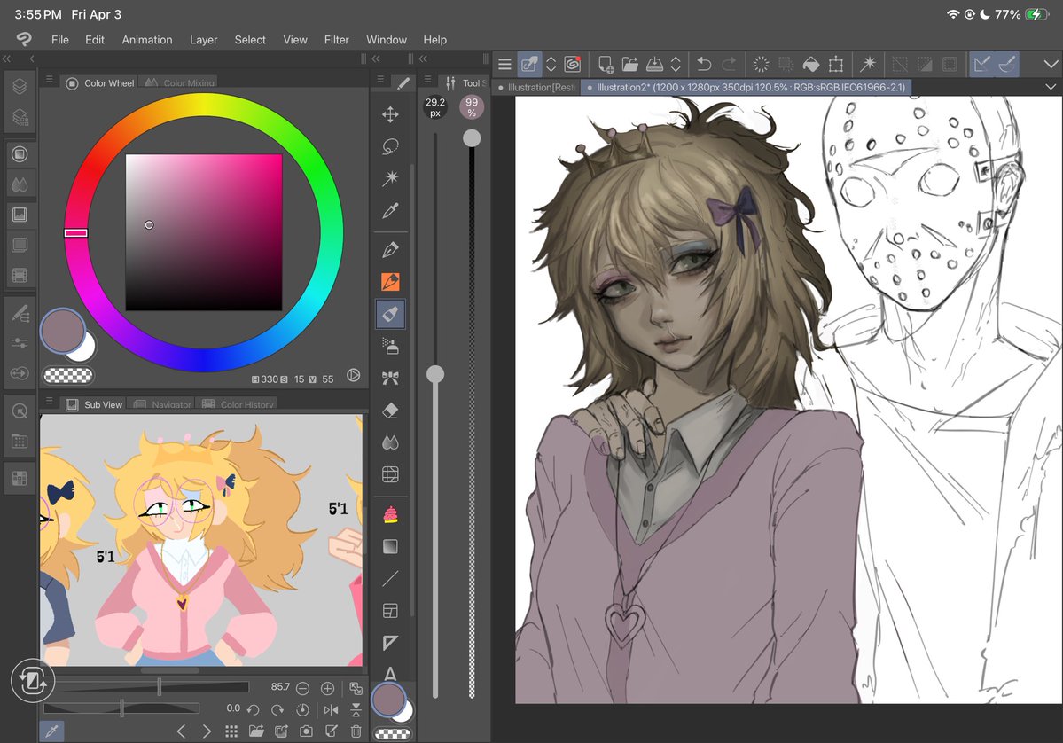Select the Eraser tool
Image resolution: width=1063 pixels, height=743 pixels.
coord(390,411)
